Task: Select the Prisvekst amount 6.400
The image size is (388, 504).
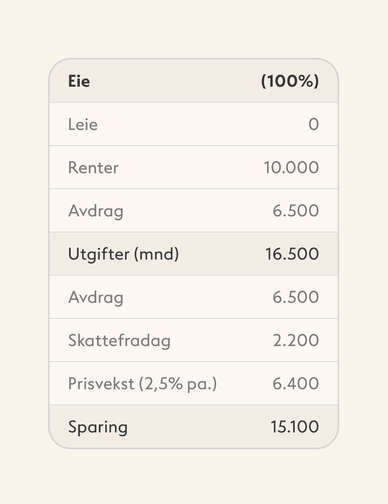Action: click(x=295, y=383)
